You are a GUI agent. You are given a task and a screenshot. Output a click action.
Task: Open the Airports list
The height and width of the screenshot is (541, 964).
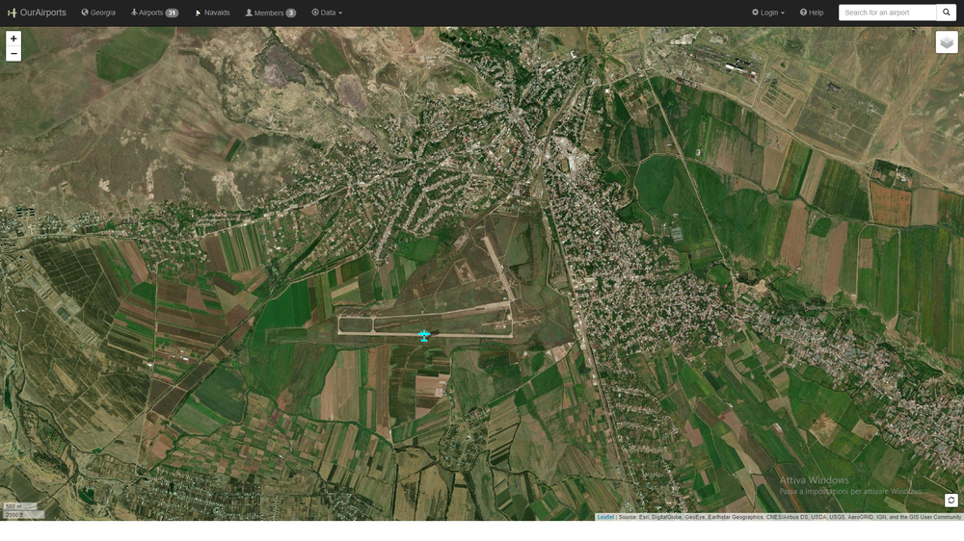(x=154, y=13)
